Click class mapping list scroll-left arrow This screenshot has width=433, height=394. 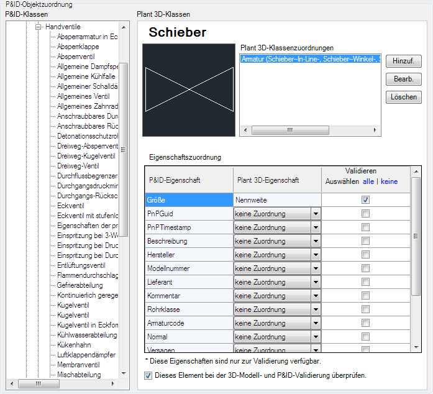click(x=245, y=130)
